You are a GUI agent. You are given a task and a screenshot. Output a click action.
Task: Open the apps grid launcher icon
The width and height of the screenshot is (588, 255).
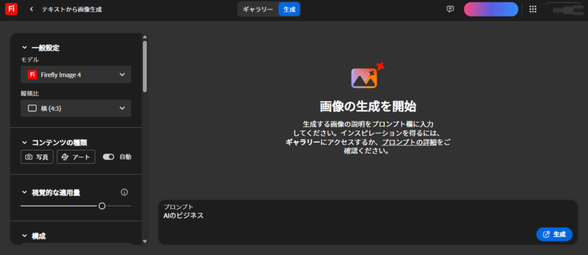[x=532, y=9]
